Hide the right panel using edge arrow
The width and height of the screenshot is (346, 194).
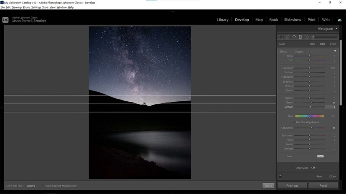click(x=344, y=107)
